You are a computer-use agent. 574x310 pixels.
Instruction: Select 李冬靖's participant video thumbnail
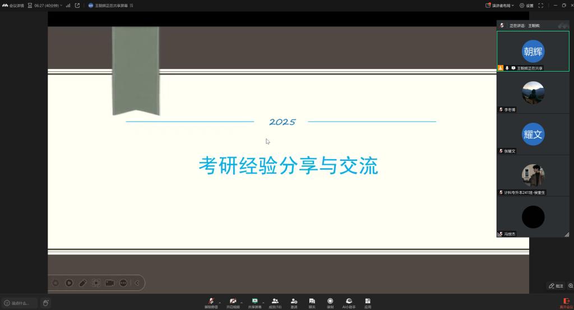click(533, 94)
